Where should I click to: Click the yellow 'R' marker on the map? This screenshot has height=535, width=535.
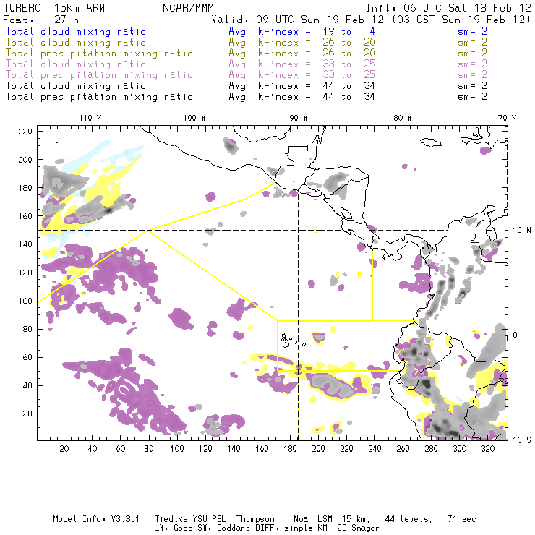[x=359, y=275]
